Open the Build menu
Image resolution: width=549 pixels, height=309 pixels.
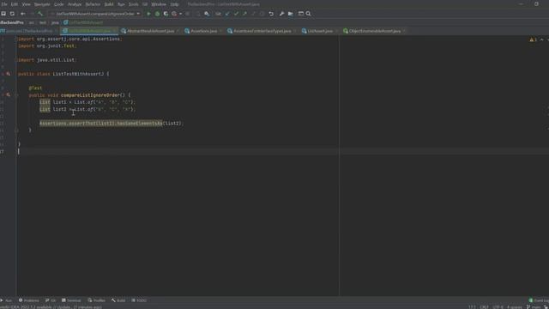109,4
